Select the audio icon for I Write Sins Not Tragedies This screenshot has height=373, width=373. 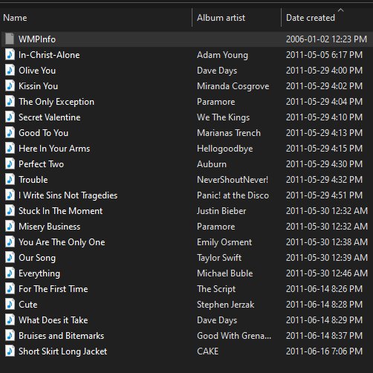pos(10,195)
